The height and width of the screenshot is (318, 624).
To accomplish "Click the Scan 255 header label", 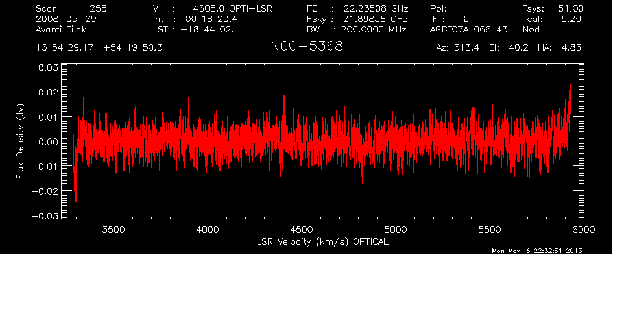I will (71, 8).
